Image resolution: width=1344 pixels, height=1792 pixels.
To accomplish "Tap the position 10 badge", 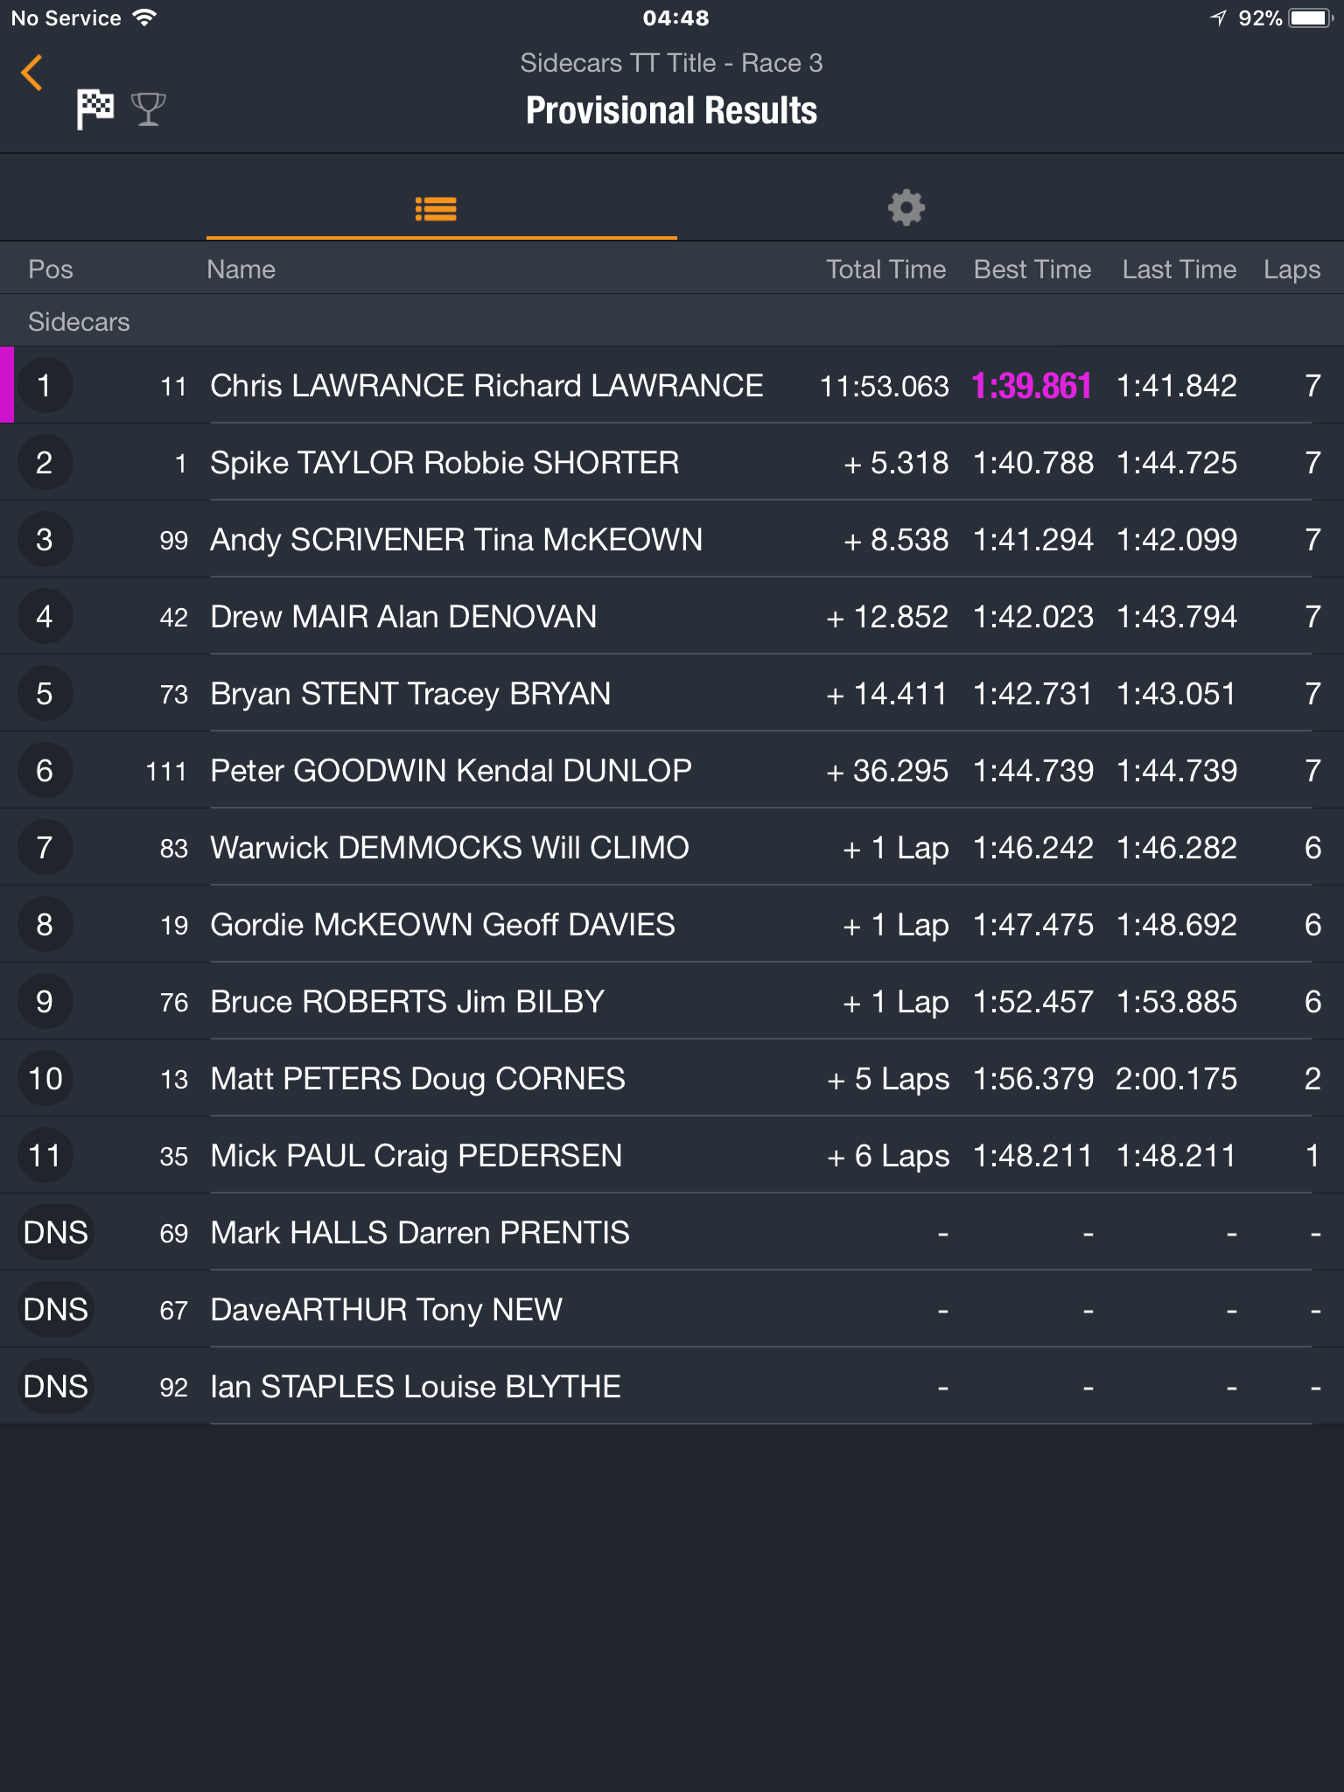I will click(45, 1079).
